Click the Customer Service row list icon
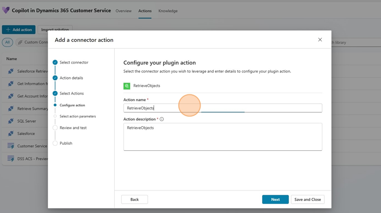The width and height of the screenshot is (381, 213). [x=11, y=146]
